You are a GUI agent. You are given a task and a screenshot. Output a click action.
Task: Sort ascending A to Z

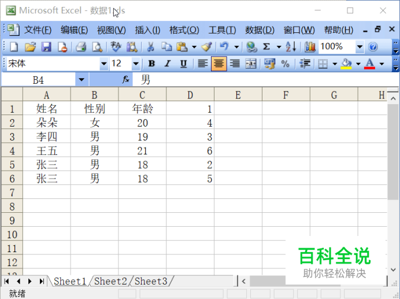click(291, 47)
